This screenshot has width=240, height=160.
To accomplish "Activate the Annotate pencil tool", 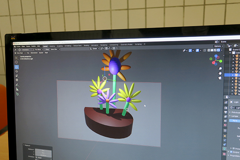I will (17, 85).
